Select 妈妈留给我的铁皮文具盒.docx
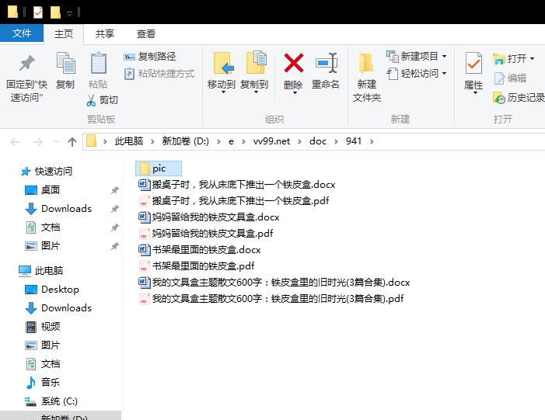 [x=209, y=217]
